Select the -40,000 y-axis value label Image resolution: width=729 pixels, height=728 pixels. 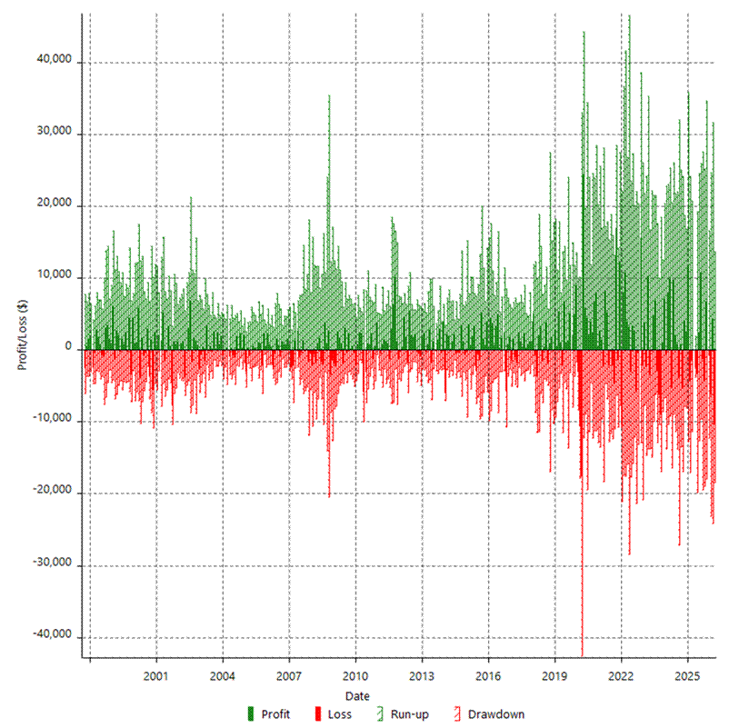[x=52, y=635]
